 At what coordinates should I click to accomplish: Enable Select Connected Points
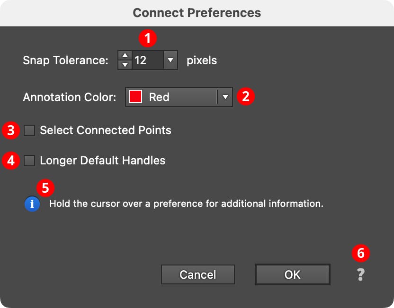point(29,130)
